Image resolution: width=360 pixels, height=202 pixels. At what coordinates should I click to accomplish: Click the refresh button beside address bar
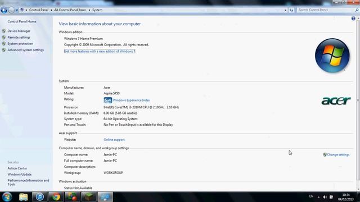pyautogui.click(x=291, y=10)
